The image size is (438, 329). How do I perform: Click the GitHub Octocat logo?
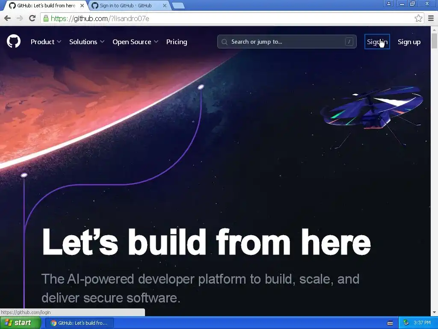pos(14,42)
